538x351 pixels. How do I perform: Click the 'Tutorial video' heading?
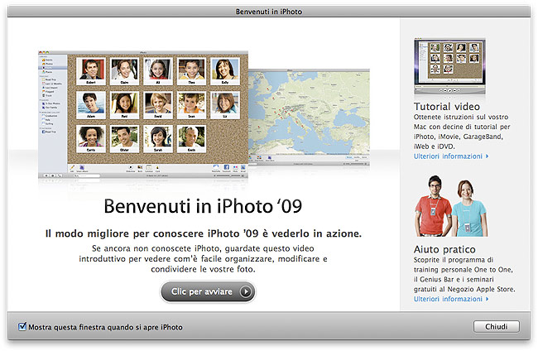447,108
